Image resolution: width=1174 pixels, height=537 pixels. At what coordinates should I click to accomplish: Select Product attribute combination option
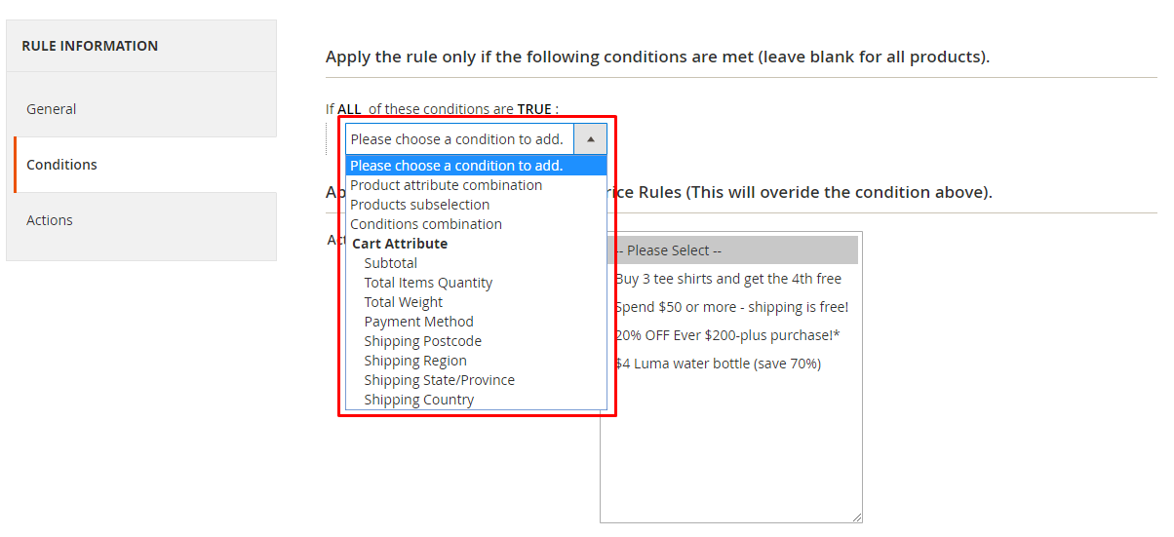point(446,185)
